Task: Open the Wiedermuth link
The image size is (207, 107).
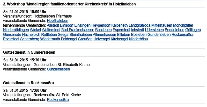Action: coord(50,39)
